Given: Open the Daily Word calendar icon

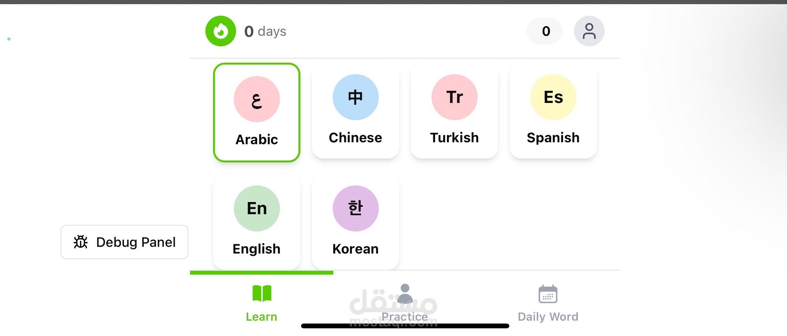Looking at the screenshot, I should (x=548, y=294).
